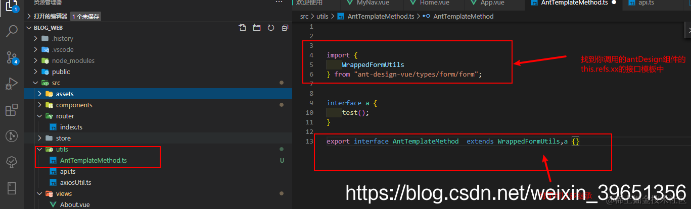Click WrappedFormUtils in the import statement
Viewport: 691px width, 209px height.
373,64
